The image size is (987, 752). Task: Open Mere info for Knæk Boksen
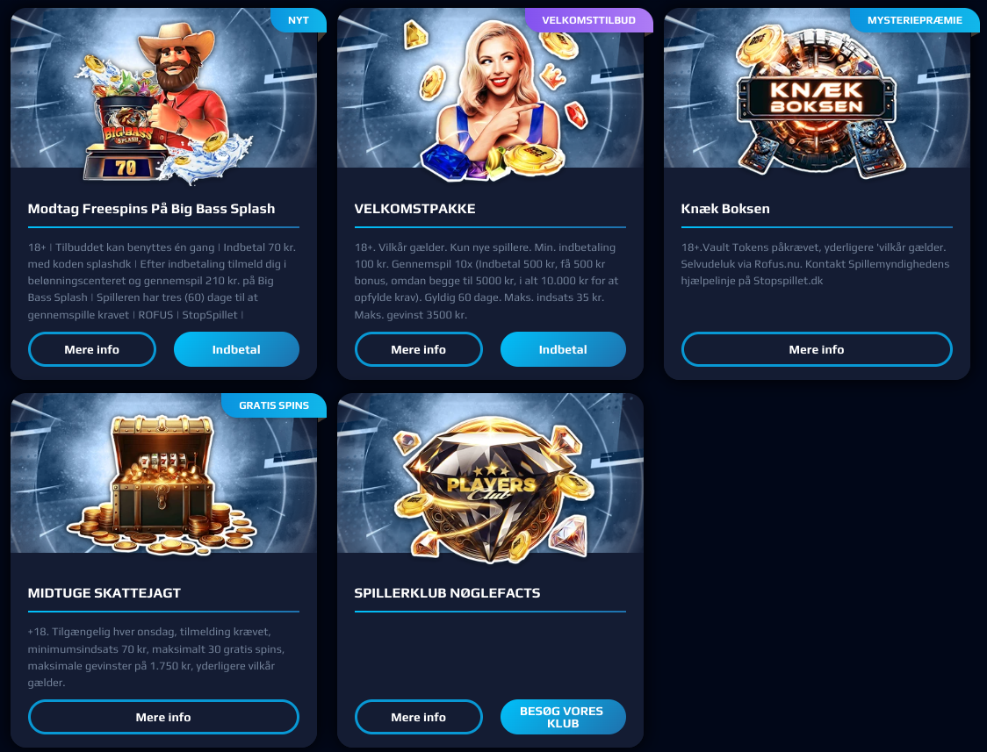point(817,349)
